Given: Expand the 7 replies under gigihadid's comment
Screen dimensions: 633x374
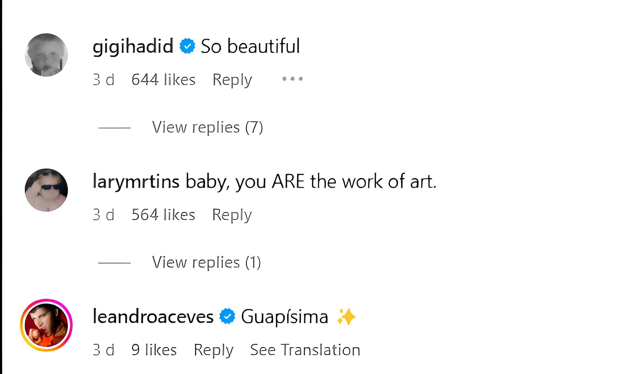Looking at the screenshot, I should coord(207,127).
